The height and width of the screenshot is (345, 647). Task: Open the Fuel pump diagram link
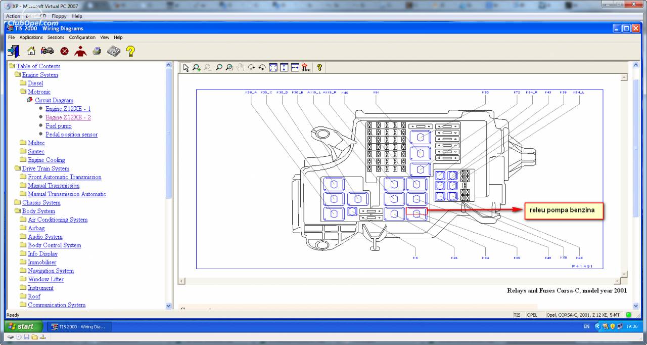pos(59,126)
